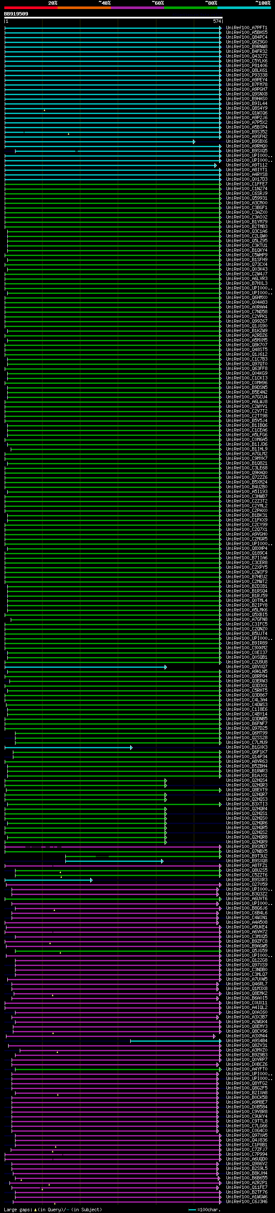Click the cyan alignment bar for UniRef100_Q8VXQ7
This screenshot has height=1213, width=275.
point(86,667)
